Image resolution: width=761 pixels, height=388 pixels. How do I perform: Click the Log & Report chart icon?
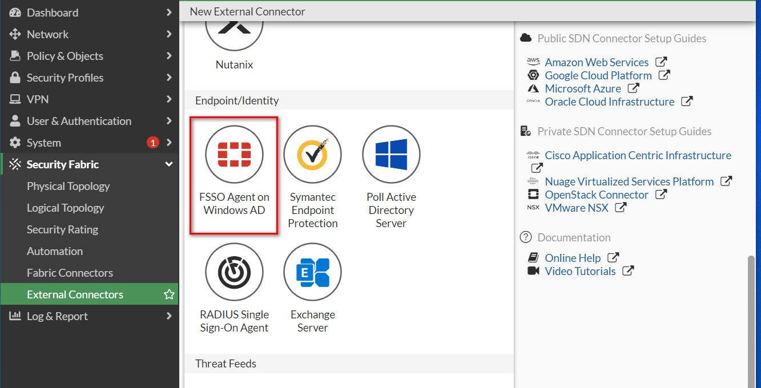pyautogui.click(x=15, y=316)
